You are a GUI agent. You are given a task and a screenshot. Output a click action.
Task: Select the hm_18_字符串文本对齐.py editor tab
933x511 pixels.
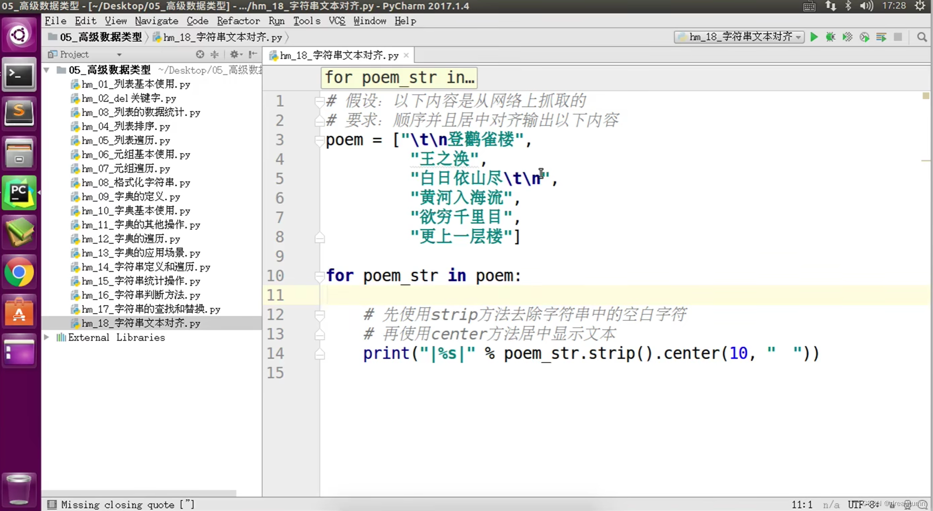click(339, 55)
